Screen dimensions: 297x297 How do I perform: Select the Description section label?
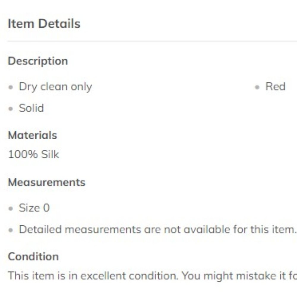pos(38,61)
